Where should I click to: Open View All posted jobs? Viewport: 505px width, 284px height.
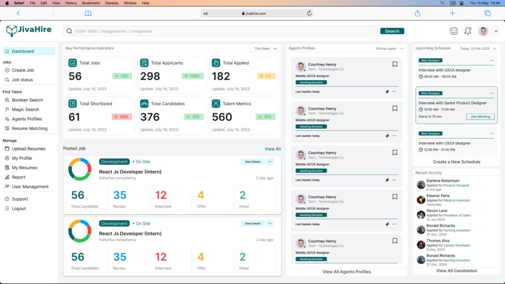[272, 148]
